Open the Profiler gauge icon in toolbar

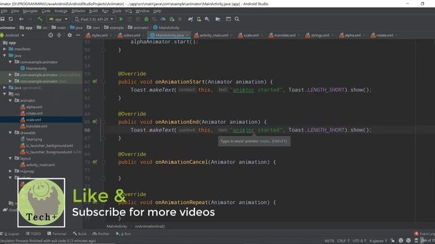pyautogui.click(x=163, y=19)
